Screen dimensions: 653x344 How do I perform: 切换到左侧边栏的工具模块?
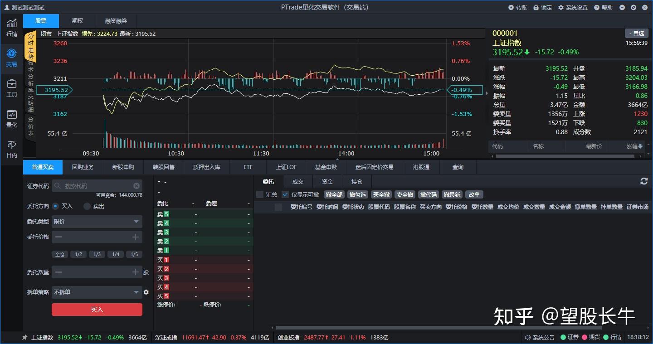click(11, 89)
